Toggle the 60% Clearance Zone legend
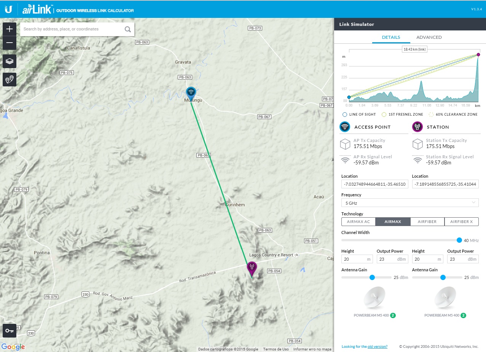 pos(453,114)
